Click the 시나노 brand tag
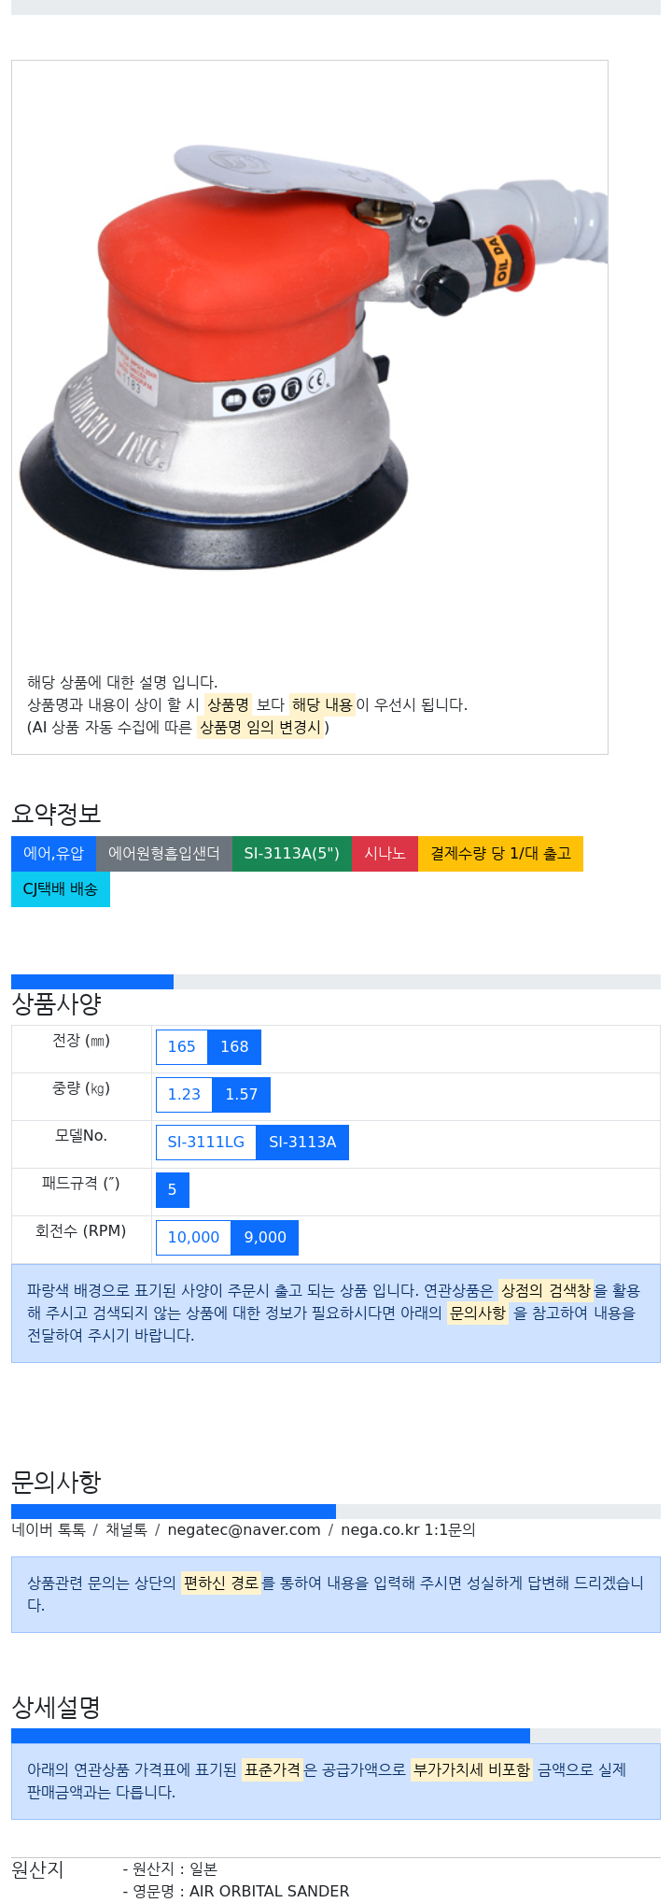The width and height of the screenshot is (672, 1903). [x=385, y=854]
